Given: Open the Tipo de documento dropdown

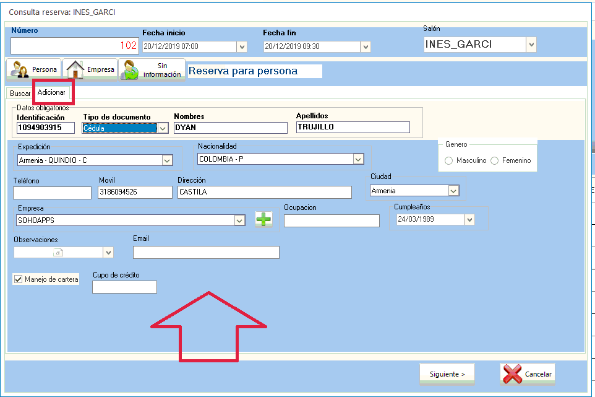Looking at the screenshot, I should (x=163, y=128).
